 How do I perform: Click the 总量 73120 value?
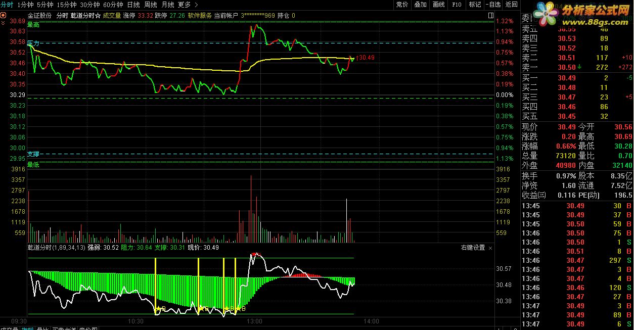[x=565, y=156]
